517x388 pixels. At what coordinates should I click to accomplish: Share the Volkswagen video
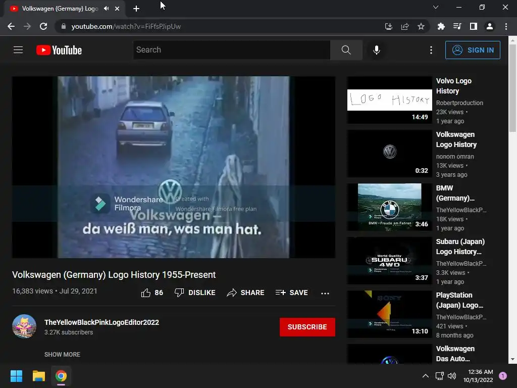[246, 293]
